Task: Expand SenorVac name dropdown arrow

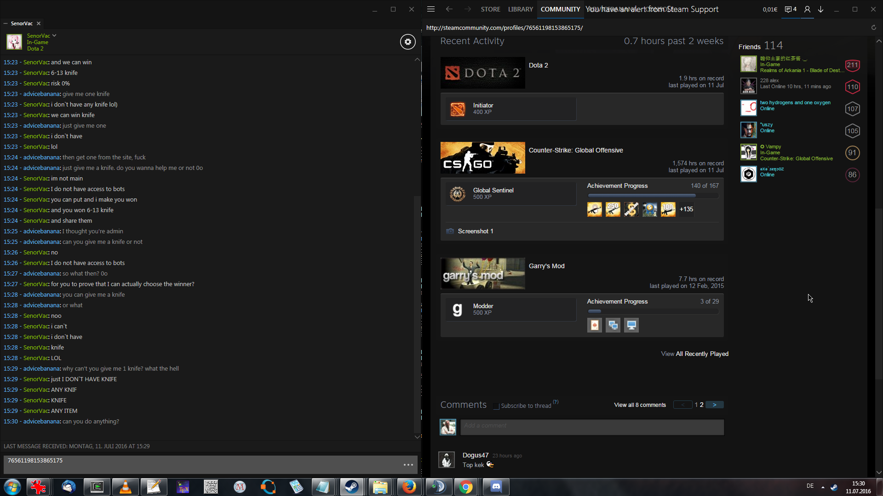Action: click(x=54, y=35)
